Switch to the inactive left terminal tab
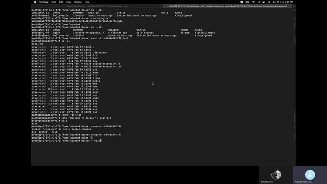 97,6
